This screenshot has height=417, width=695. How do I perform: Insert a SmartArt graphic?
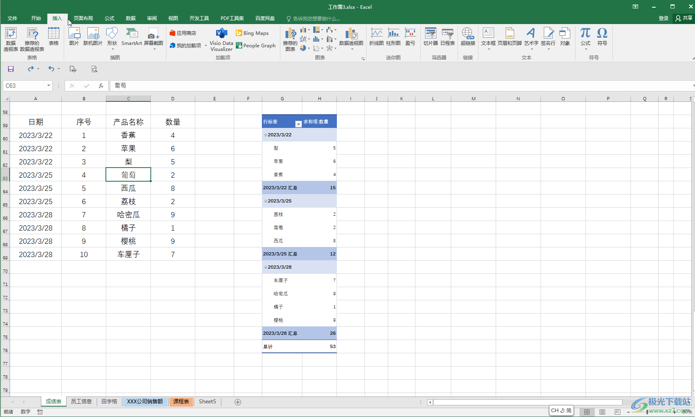(x=132, y=36)
